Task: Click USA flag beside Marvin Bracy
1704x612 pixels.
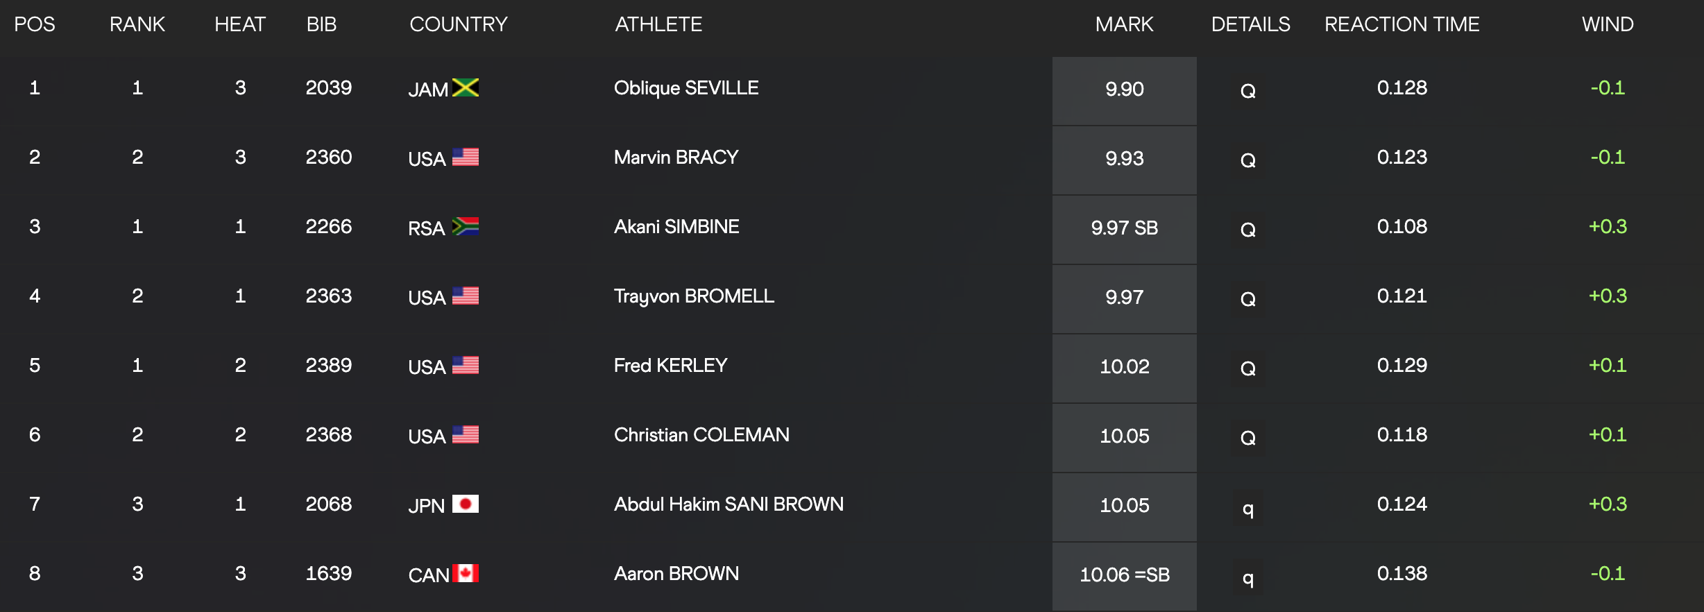Action: pyautogui.click(x=466, y=157)
